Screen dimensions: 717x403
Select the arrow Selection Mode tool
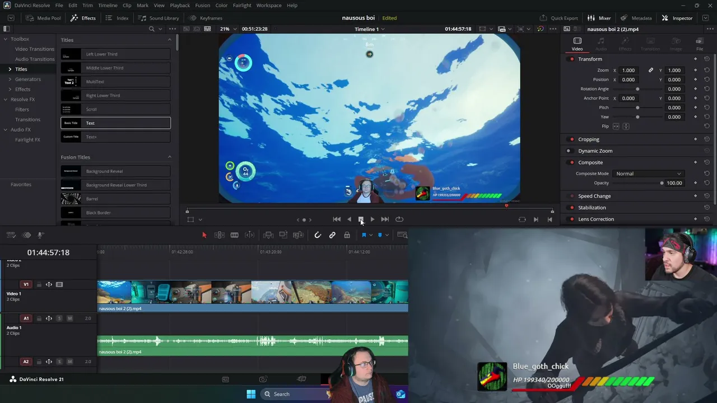(x=204, y=235)
